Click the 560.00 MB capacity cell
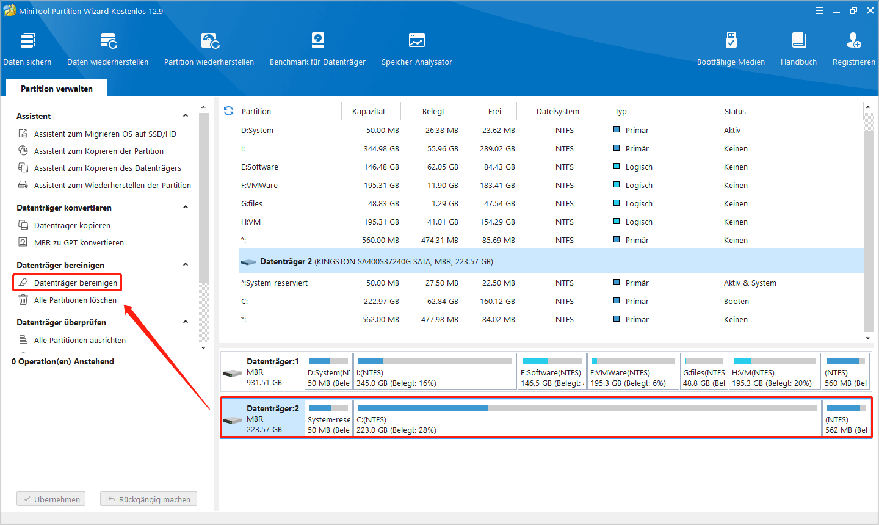 (380, 240)
